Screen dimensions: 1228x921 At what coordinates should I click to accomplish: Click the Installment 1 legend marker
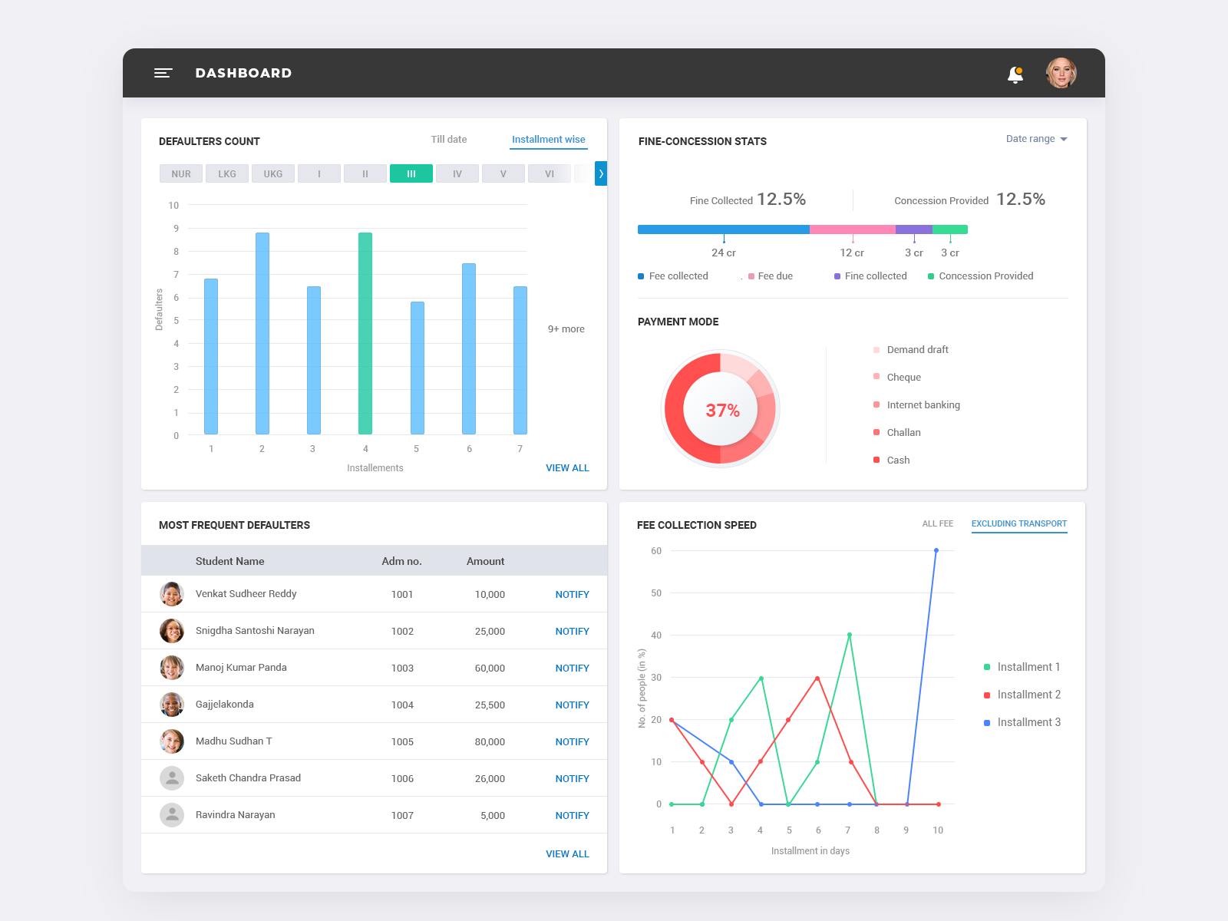988,667
